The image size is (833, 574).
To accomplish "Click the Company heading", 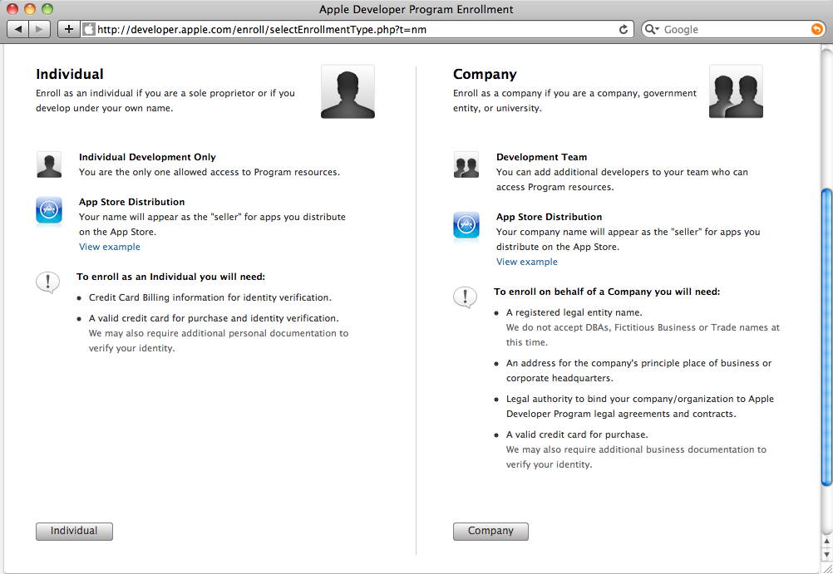I will point(485,74).
